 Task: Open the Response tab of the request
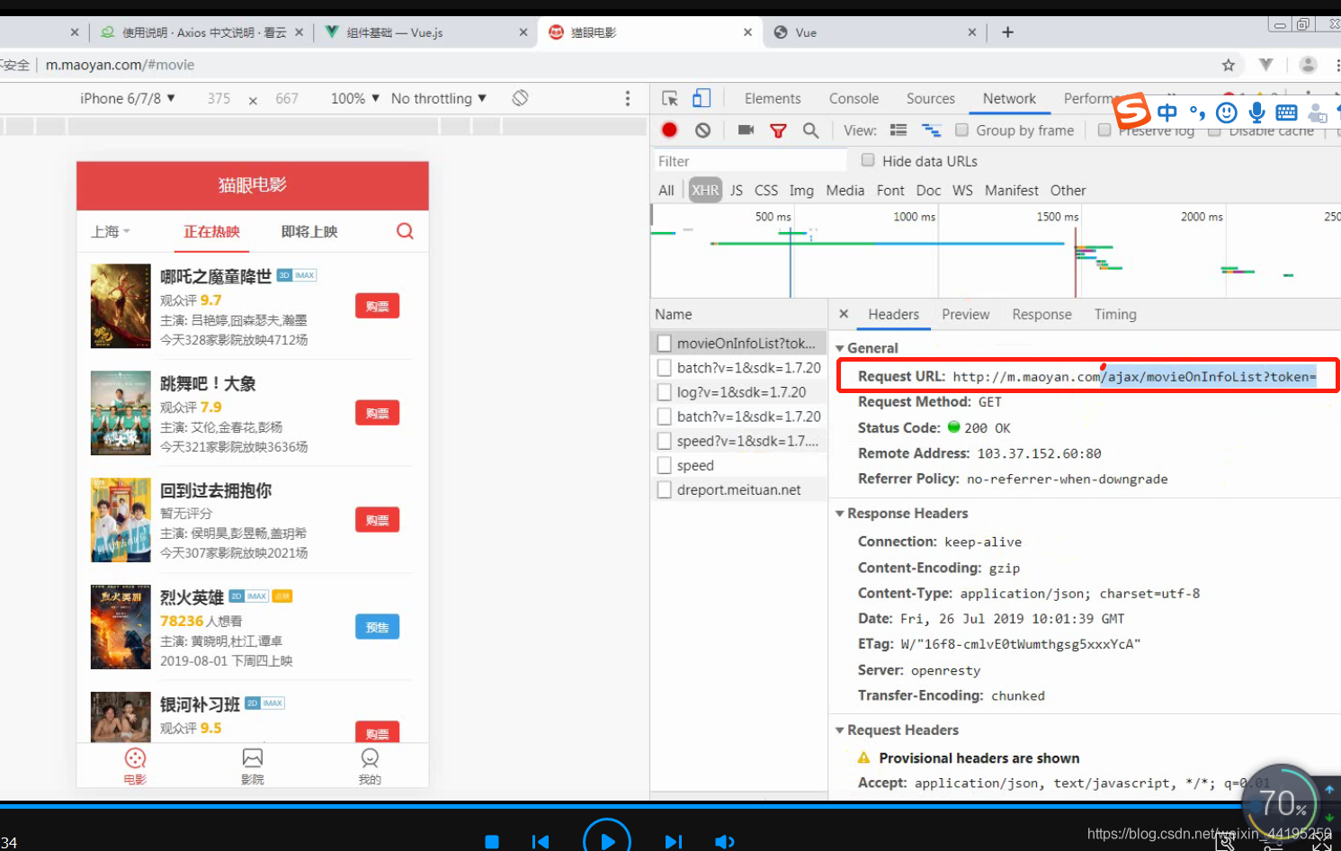[1042, 314]
